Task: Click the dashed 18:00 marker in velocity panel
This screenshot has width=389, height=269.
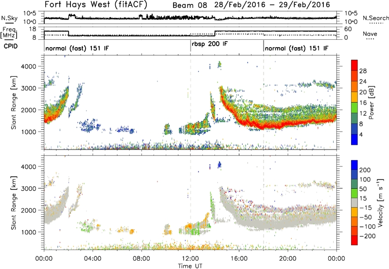Action: pos(264,203)
